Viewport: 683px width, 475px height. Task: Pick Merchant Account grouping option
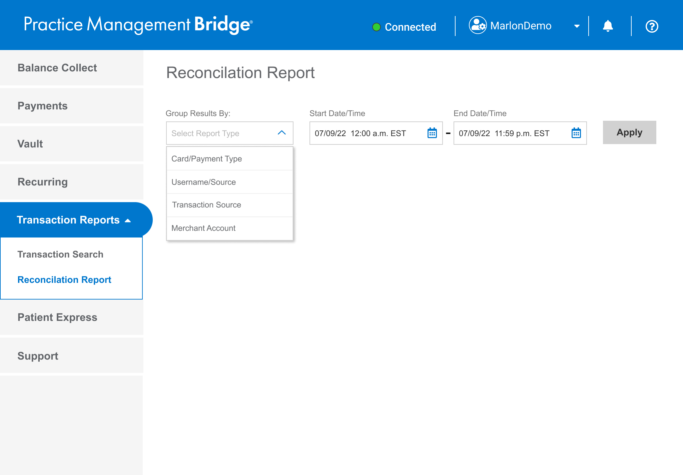203,228
